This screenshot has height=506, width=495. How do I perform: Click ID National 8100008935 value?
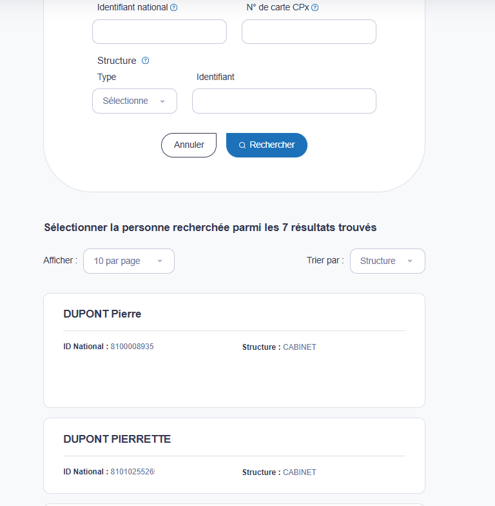coord(132,347)
